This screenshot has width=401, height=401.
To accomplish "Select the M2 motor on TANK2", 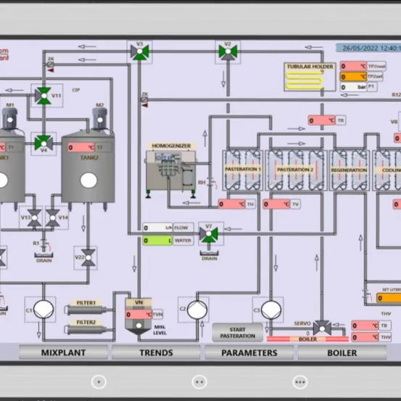I will pos(100,118).
